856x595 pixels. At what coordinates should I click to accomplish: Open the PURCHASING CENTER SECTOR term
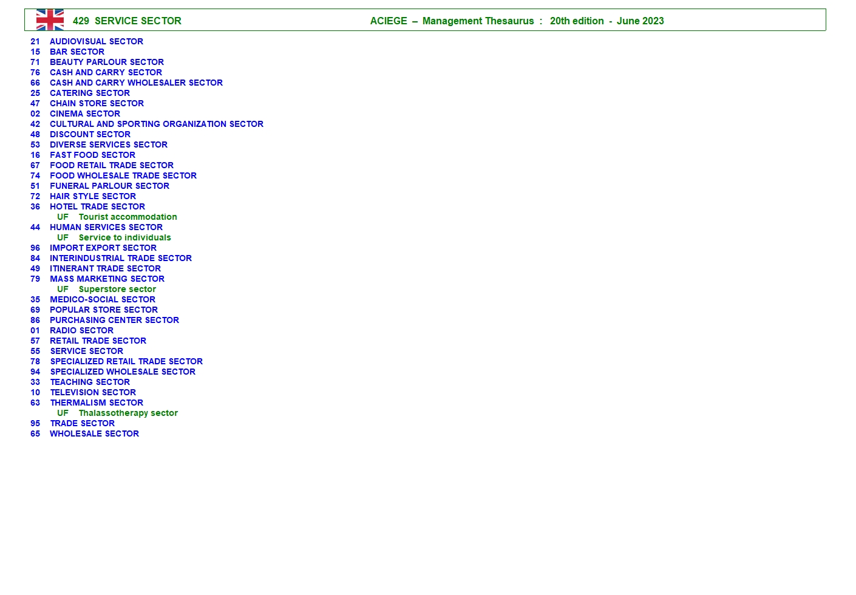click(114, 320)
